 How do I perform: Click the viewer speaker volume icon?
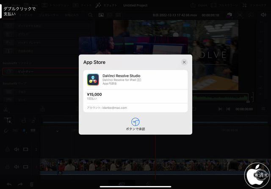[x=263, y=15]
